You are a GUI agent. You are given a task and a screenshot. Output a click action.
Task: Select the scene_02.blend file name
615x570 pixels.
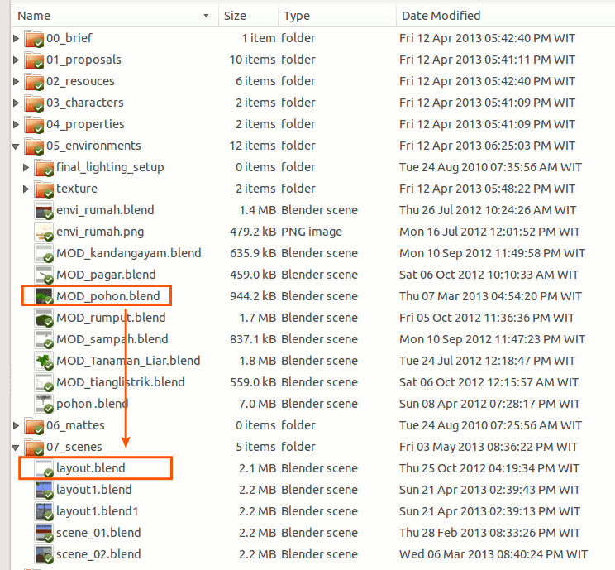pyautogui.click(x=98, y=554)
